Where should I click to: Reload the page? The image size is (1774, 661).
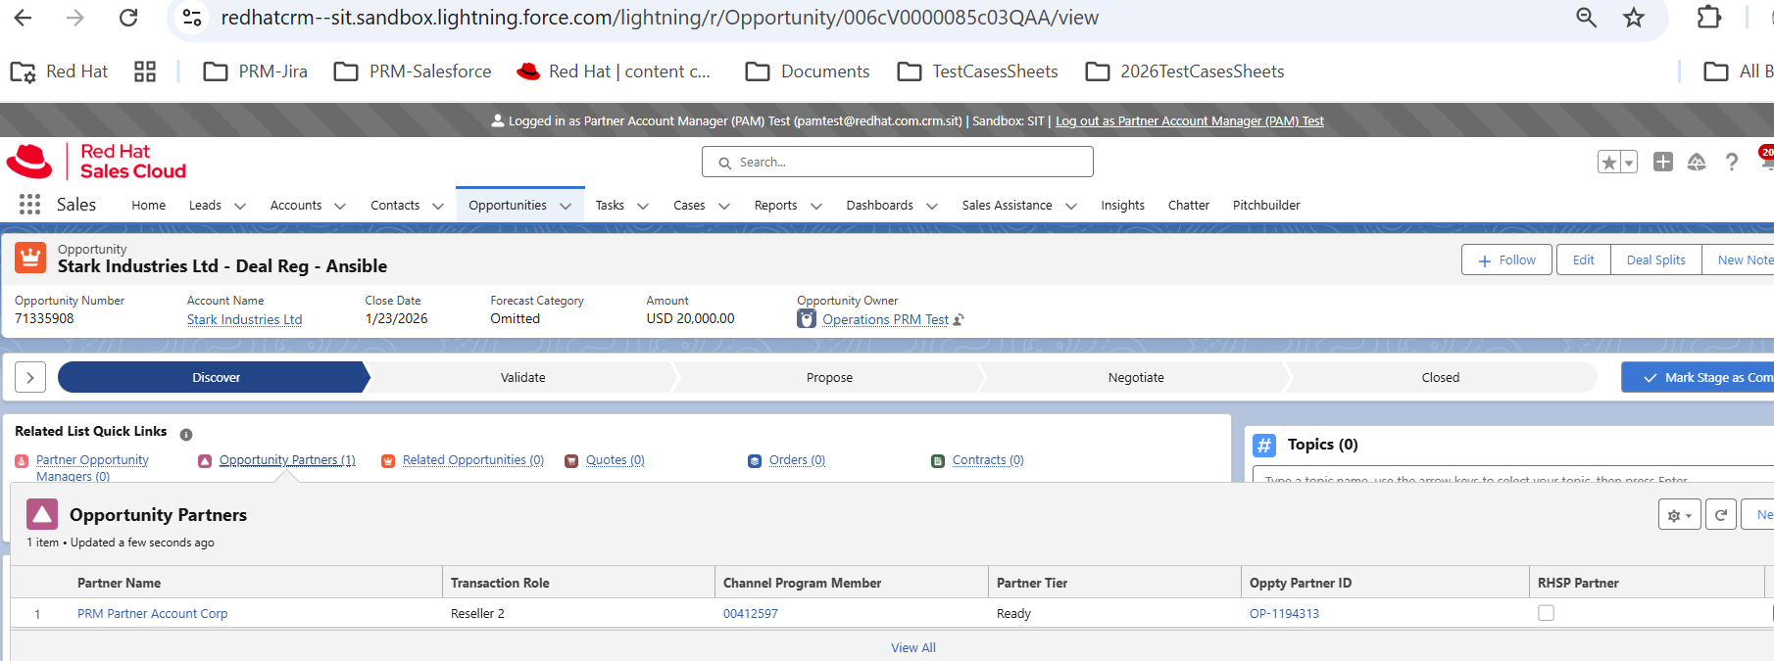[x=128, y=18]
